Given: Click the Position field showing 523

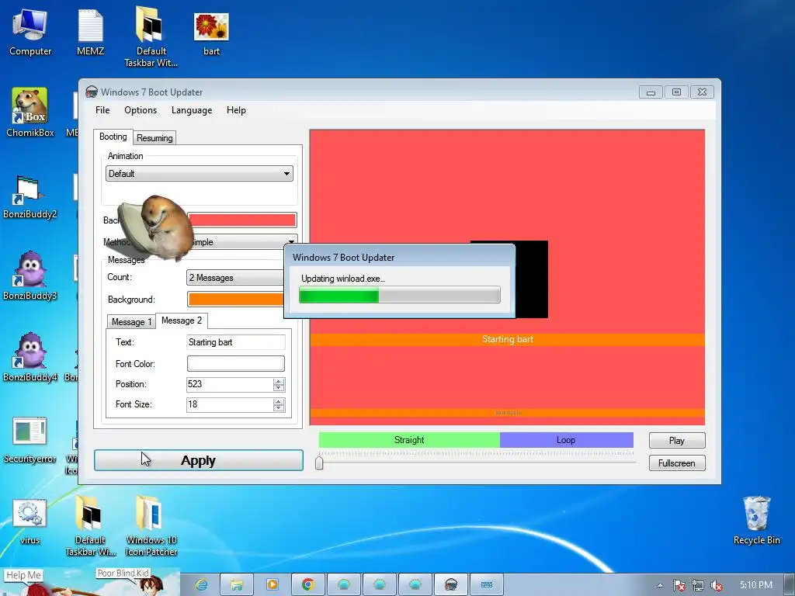Looking at the screenshot, I should (x=229, y=384).
